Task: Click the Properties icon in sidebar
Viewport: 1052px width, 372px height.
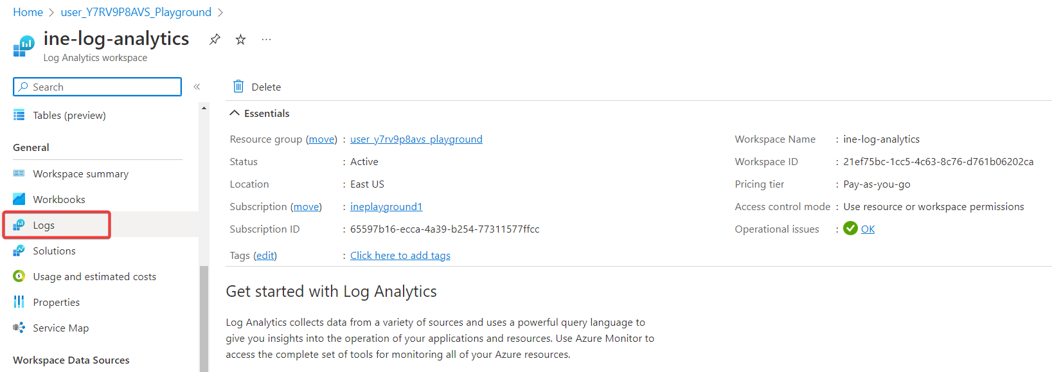Action: (x=19, y=302)
